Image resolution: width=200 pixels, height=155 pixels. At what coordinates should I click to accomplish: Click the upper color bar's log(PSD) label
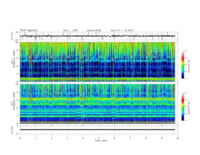coord(189,66)
